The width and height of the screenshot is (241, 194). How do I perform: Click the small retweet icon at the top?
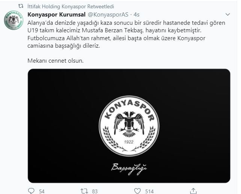coord(21,6)
